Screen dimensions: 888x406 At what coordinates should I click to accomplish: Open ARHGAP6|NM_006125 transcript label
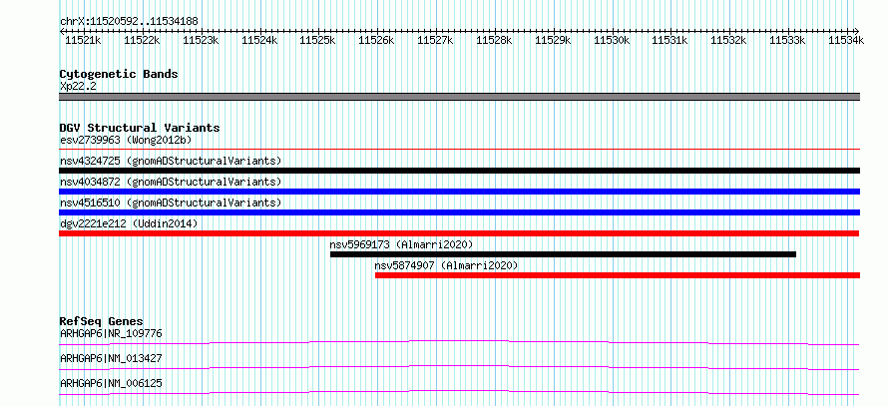(x=111, y=383)
